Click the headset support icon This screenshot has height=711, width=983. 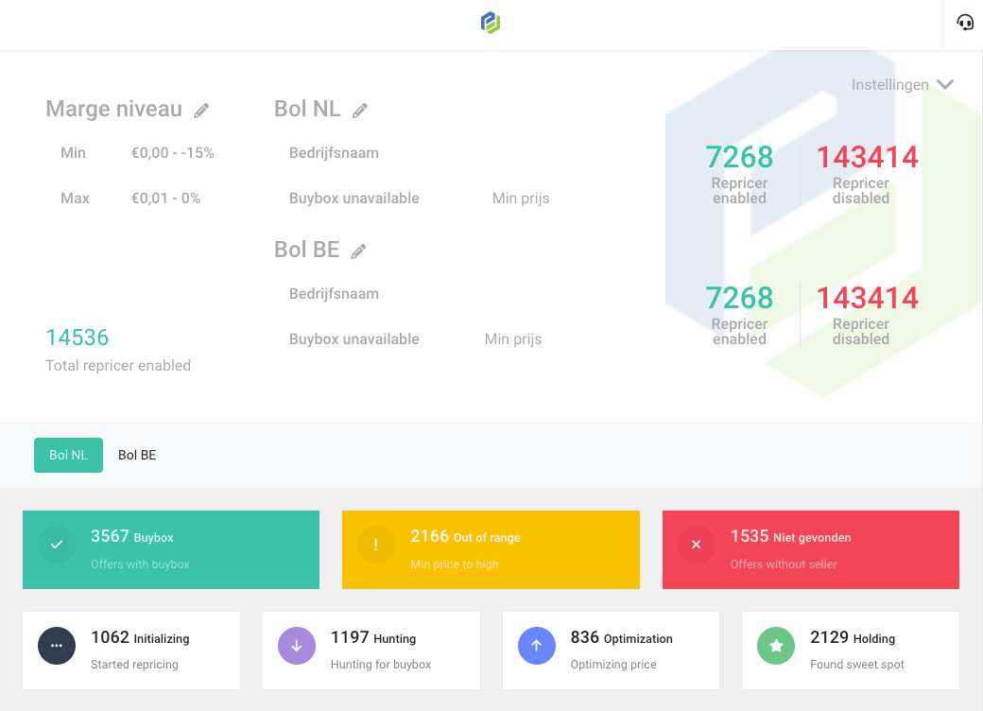[x=964, y=22]
